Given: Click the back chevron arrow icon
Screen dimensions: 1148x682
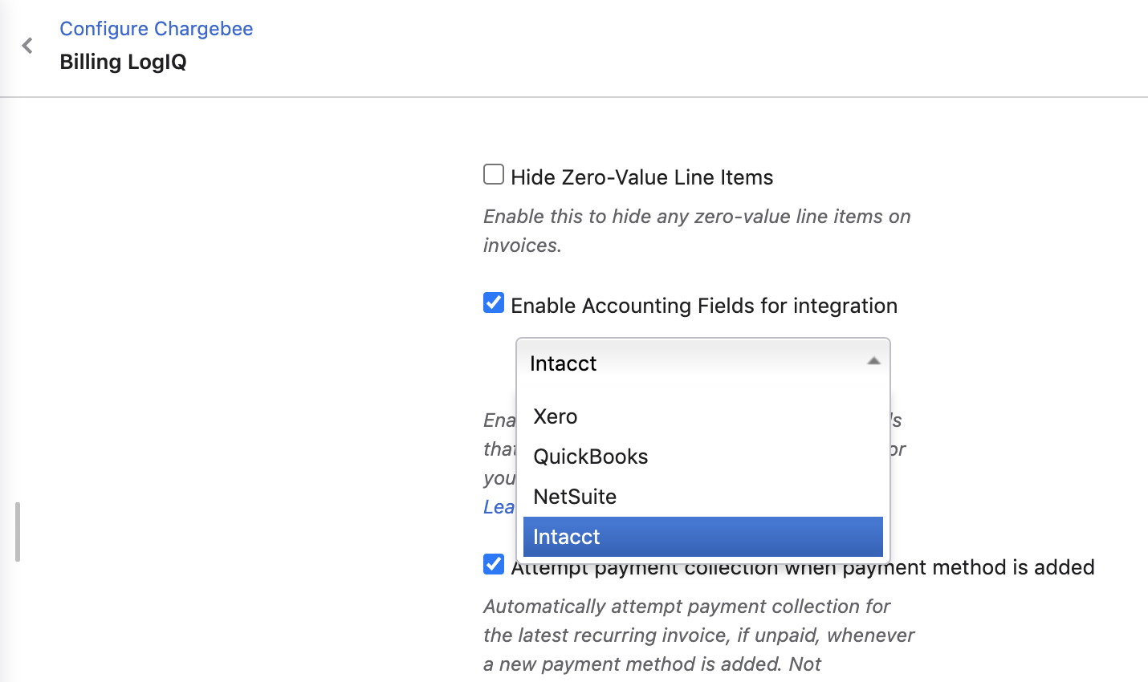Looking at the screenshot, I should pyautogui.click(x=27, y=46).
